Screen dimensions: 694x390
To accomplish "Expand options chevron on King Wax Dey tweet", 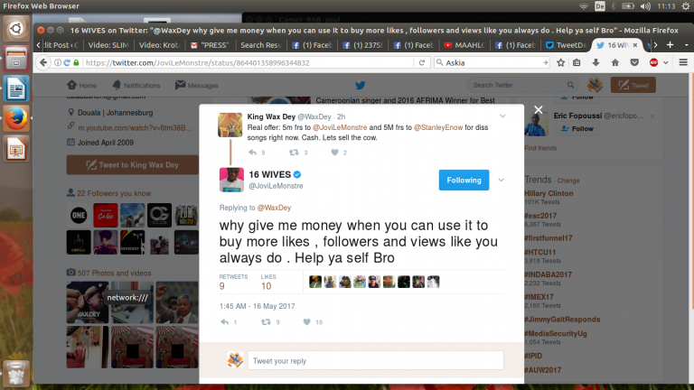I will (x=502, y=116).
